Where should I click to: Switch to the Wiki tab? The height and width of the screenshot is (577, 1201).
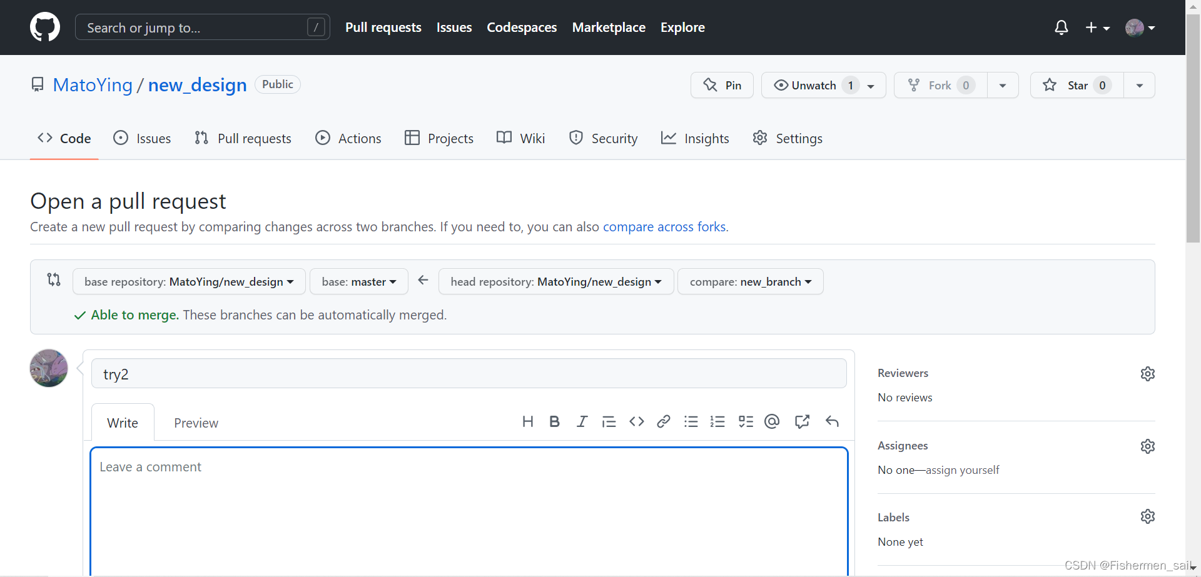tap(520, 138)
